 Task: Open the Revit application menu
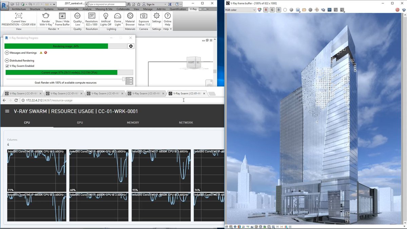click(x=5, y=6)
